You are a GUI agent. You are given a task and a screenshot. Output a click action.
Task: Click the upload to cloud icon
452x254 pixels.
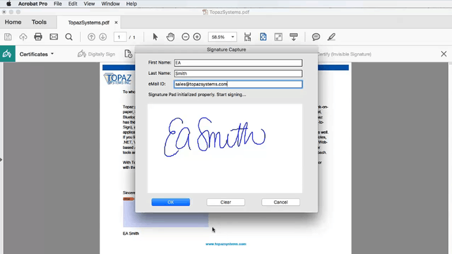23,37
